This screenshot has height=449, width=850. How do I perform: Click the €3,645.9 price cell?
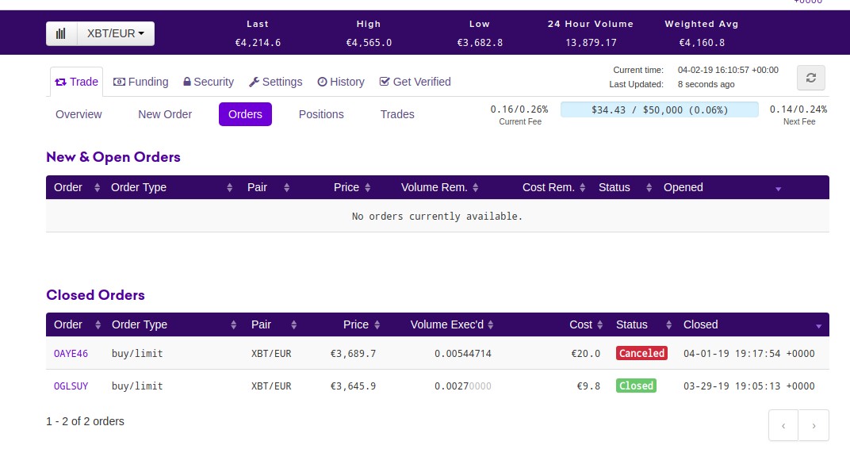coord(354,386)
